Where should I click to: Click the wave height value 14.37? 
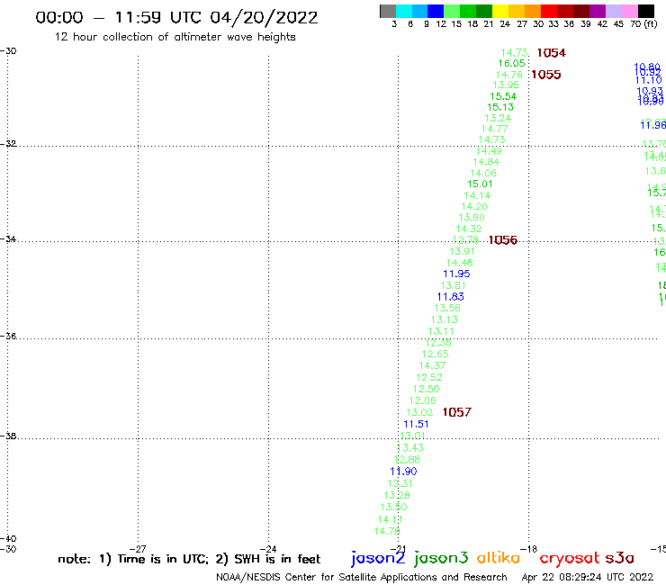coord(432,365)
